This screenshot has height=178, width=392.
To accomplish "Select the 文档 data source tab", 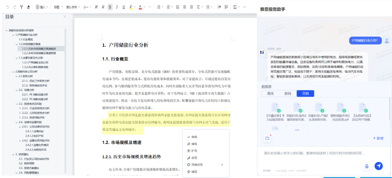I will [305, 94].
